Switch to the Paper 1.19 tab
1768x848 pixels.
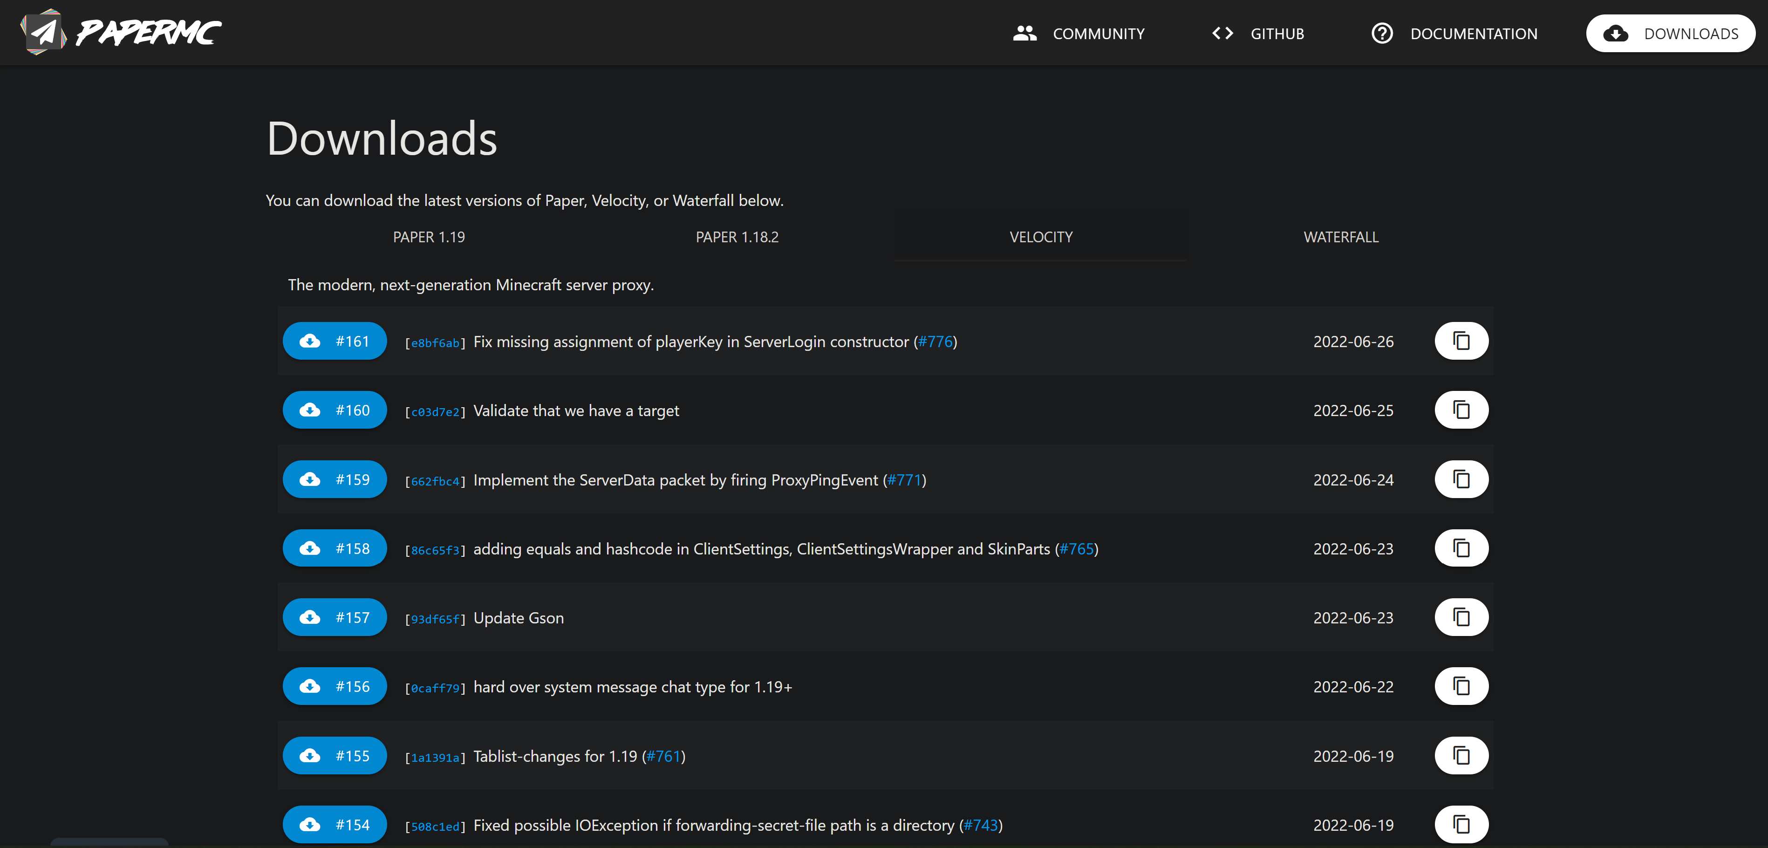[x=429, y=237]
